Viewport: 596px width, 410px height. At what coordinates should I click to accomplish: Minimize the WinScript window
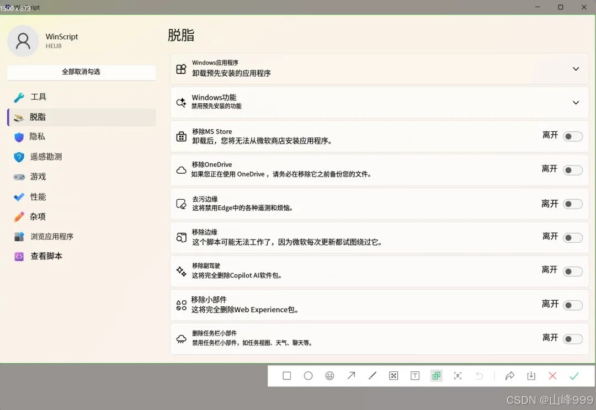click(538, 7)
